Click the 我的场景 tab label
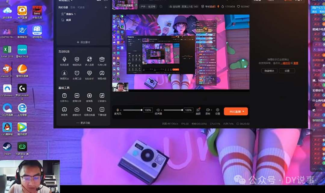This screenshot has width=325, height=193. click(x=63, y=7)
